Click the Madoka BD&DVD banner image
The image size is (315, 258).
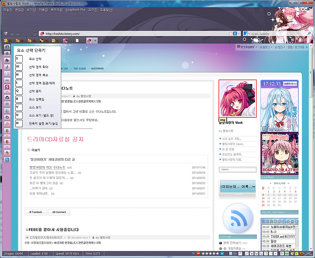click(280, 153)
